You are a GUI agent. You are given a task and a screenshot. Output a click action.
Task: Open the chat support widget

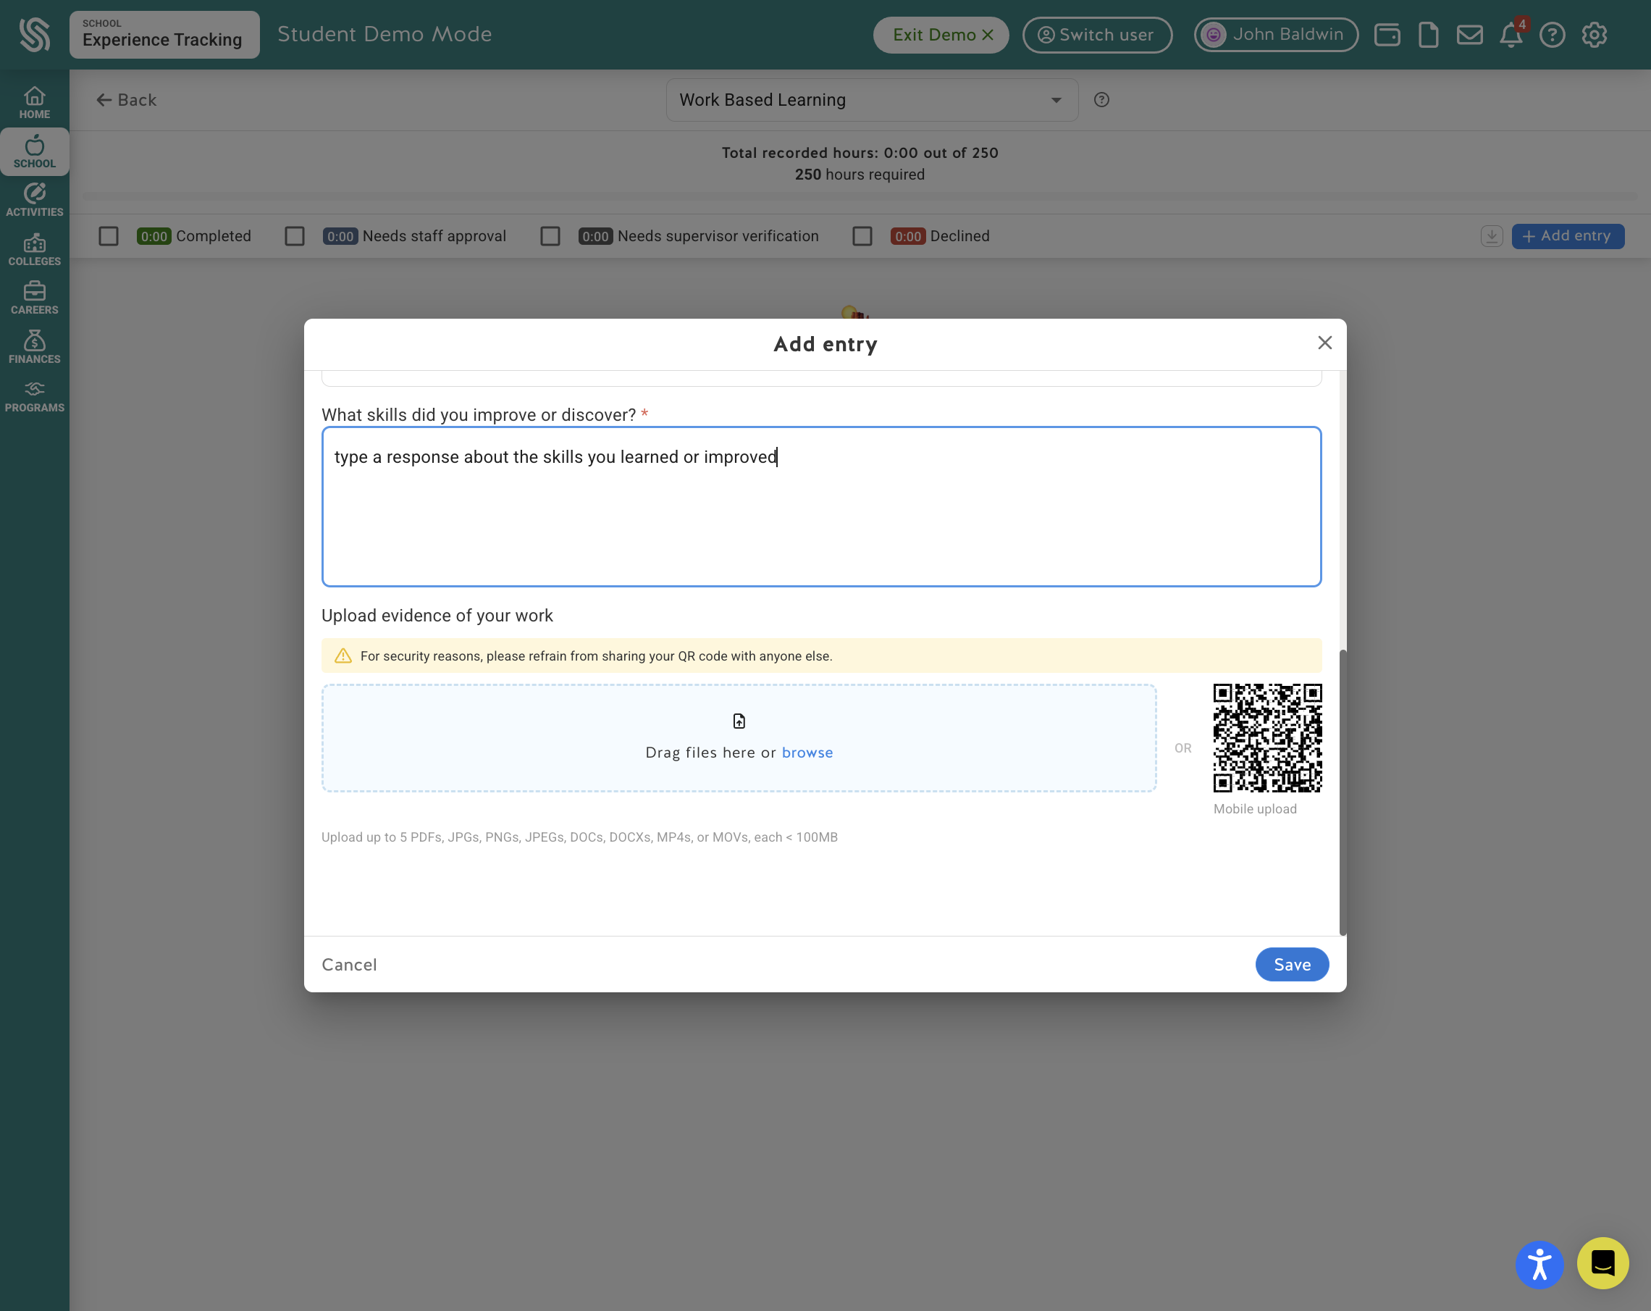point(1602,1263)
